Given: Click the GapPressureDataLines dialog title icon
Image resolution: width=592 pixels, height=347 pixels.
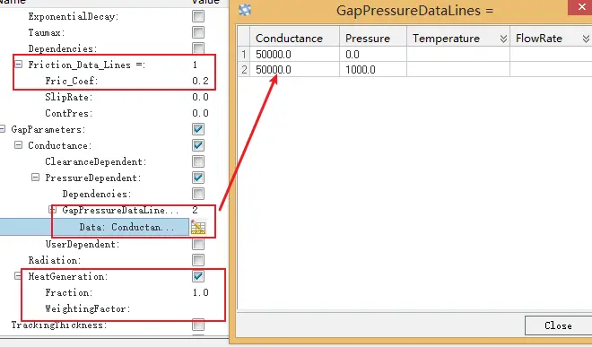Looking at the screenshot, I should click(x=245, y=10).
